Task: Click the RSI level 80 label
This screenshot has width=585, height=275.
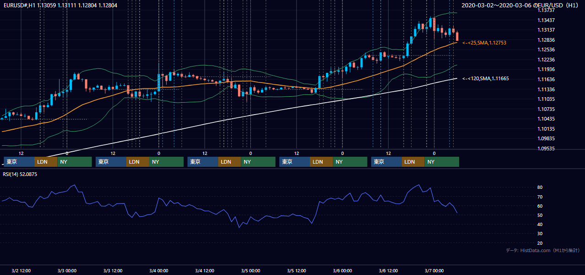Action: tap(540, 187)
